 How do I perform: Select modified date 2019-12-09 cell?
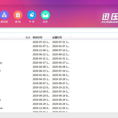pyautogui.click(x=41, y=92)
